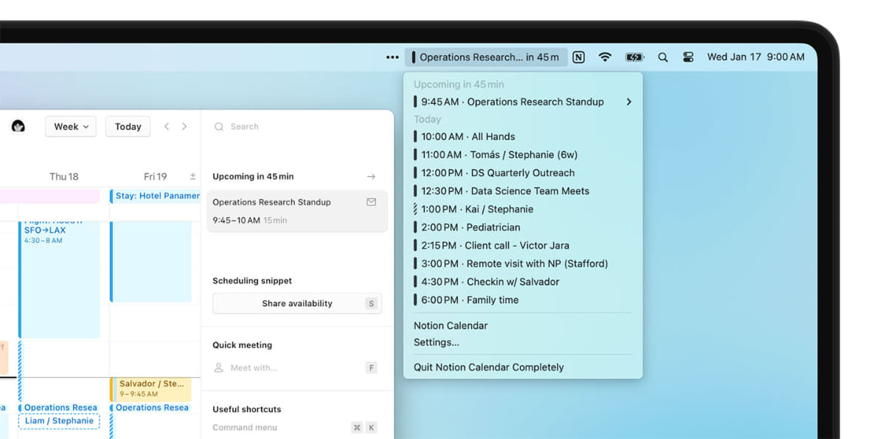Click the Today button
Viewport: 885px width, 439px height.
128,127
